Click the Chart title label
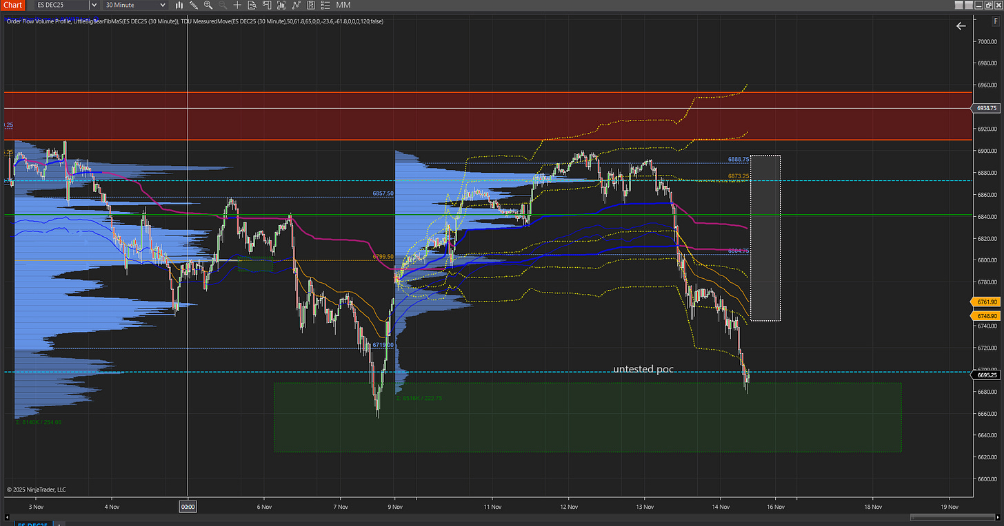The image size is (1004, 526). coord(12,5)
